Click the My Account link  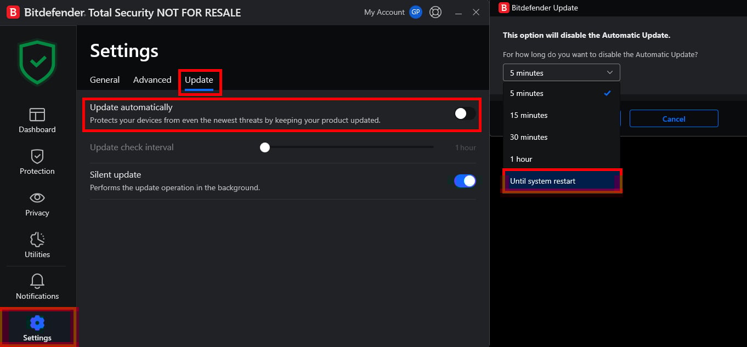384,12
